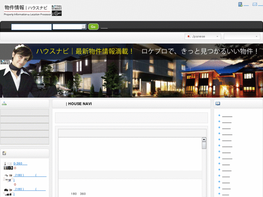The image size is (263, 197).
Task: Click the envelope mail icon at top right
Action: (255, 4)
